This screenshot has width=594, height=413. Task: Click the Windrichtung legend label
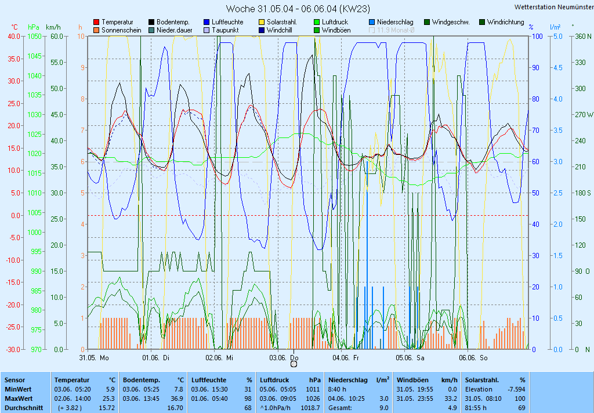[505, 22]
